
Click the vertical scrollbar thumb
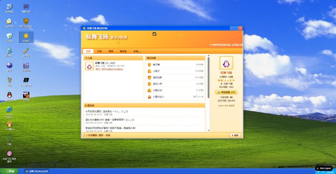coord(208,78)
